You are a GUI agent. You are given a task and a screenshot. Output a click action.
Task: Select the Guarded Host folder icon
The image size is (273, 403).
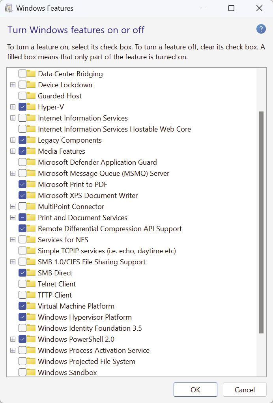(31, 96)
